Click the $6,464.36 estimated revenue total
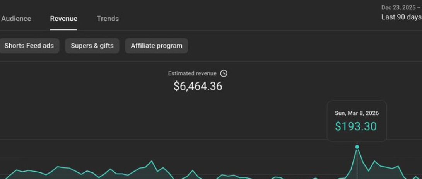Image resolution: width=422 pixels, height=179 pixels. (x=198, y=86)
